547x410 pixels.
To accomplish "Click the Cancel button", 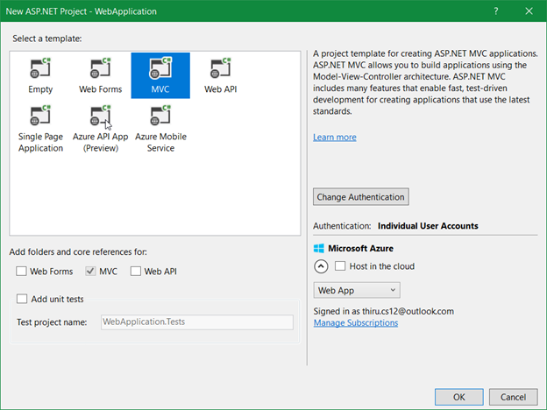I will pos(513,397).
